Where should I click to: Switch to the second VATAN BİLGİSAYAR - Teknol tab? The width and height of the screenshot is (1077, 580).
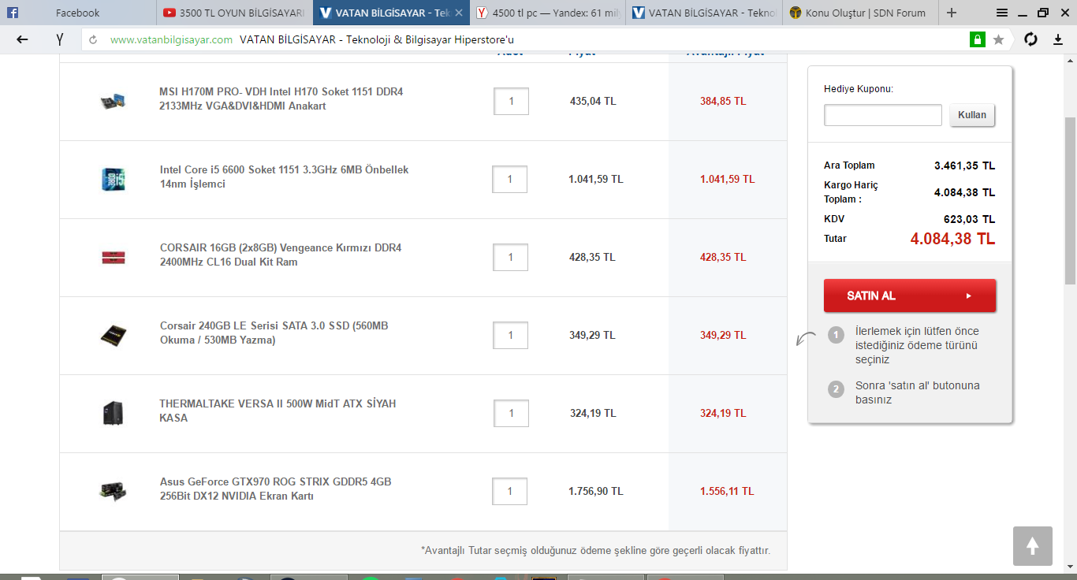(x=704, y=13)
